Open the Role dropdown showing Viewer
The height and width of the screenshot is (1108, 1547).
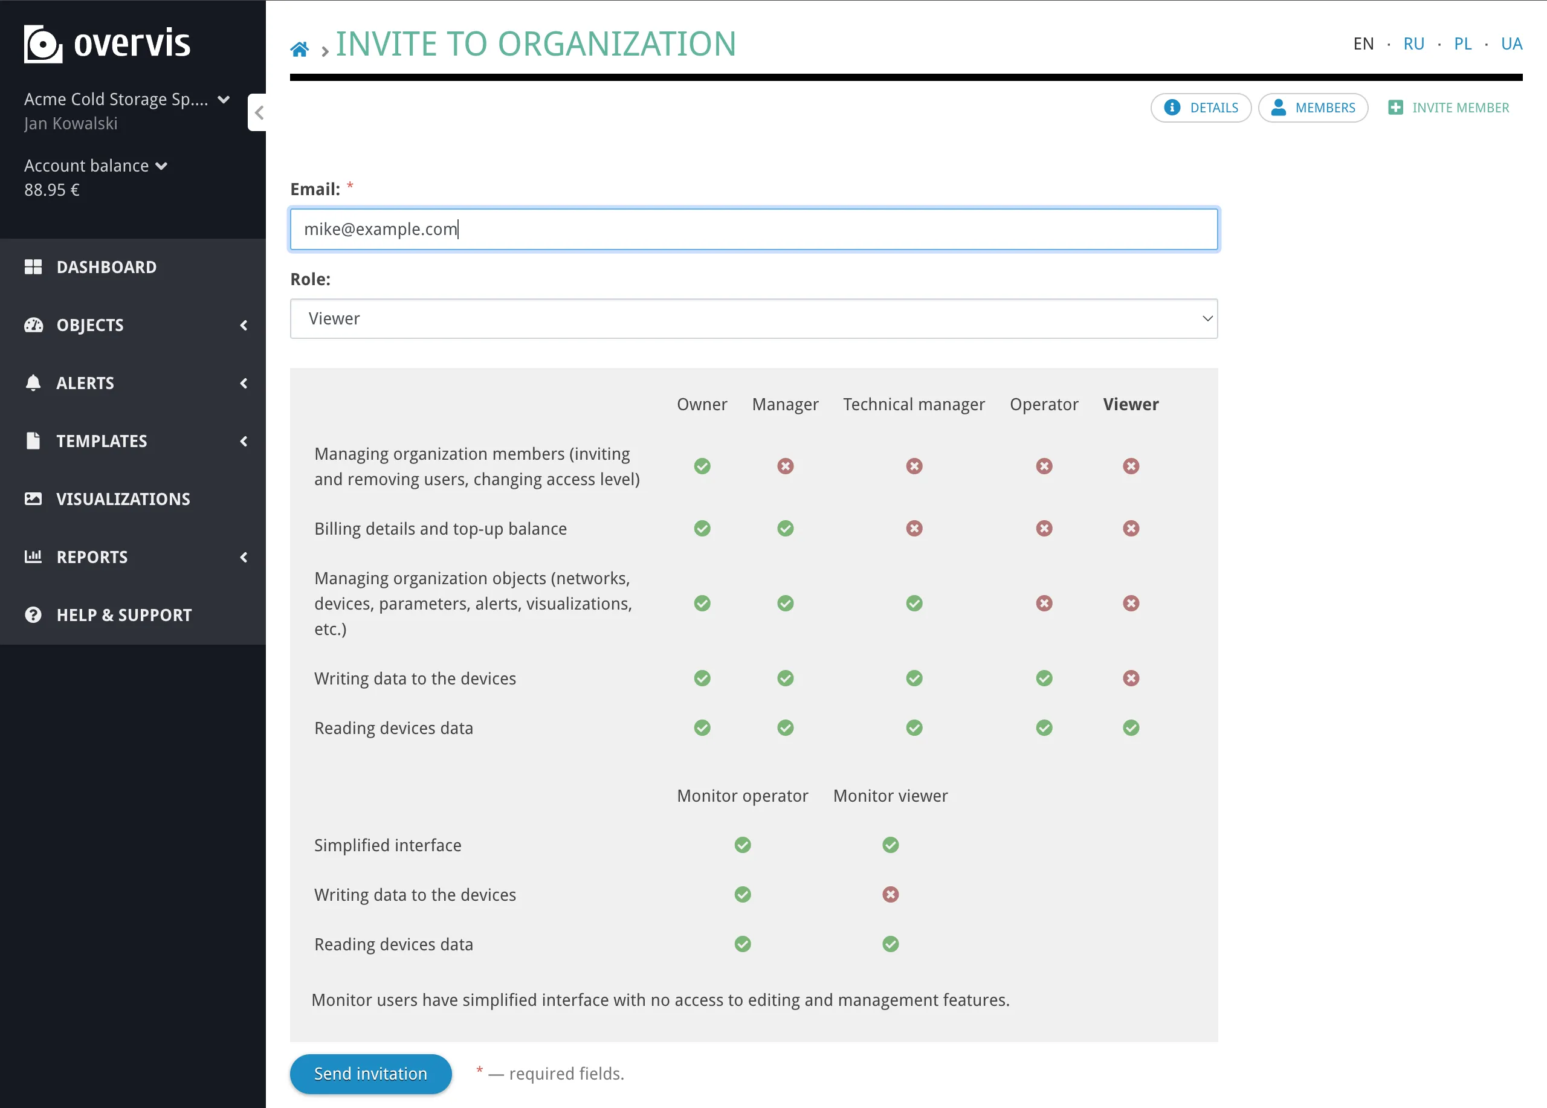pyautogui.click(x=754, y=318)
